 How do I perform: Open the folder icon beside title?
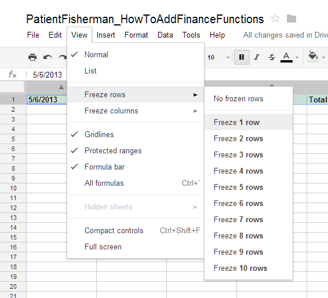pos(291,19)
